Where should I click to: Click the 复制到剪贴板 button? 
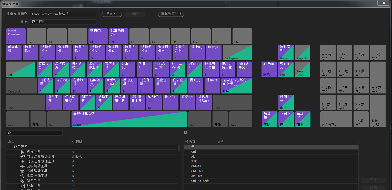click(x=171, y=14)
